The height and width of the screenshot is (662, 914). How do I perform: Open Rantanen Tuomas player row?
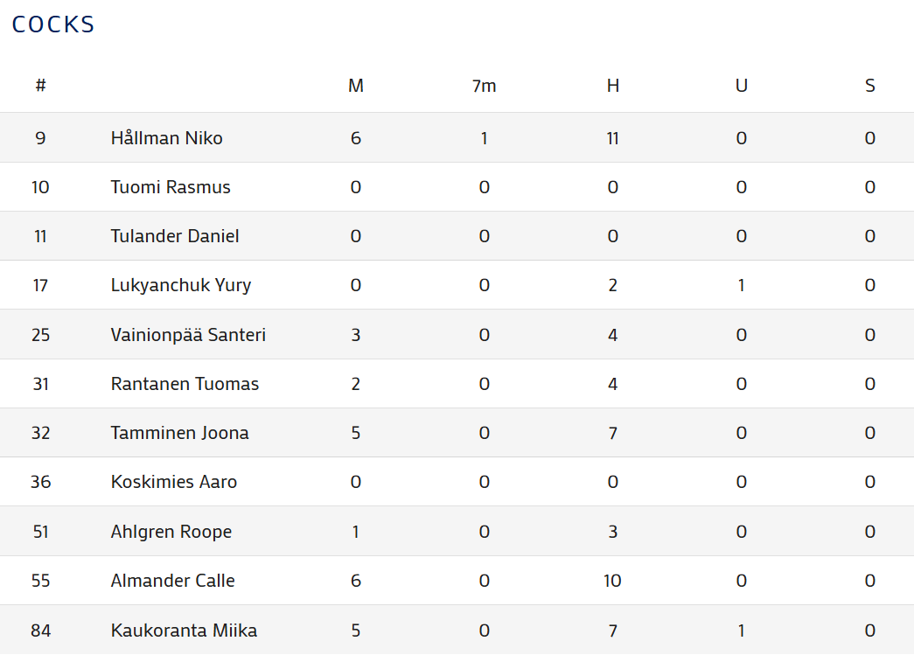[x=185, y=384]
